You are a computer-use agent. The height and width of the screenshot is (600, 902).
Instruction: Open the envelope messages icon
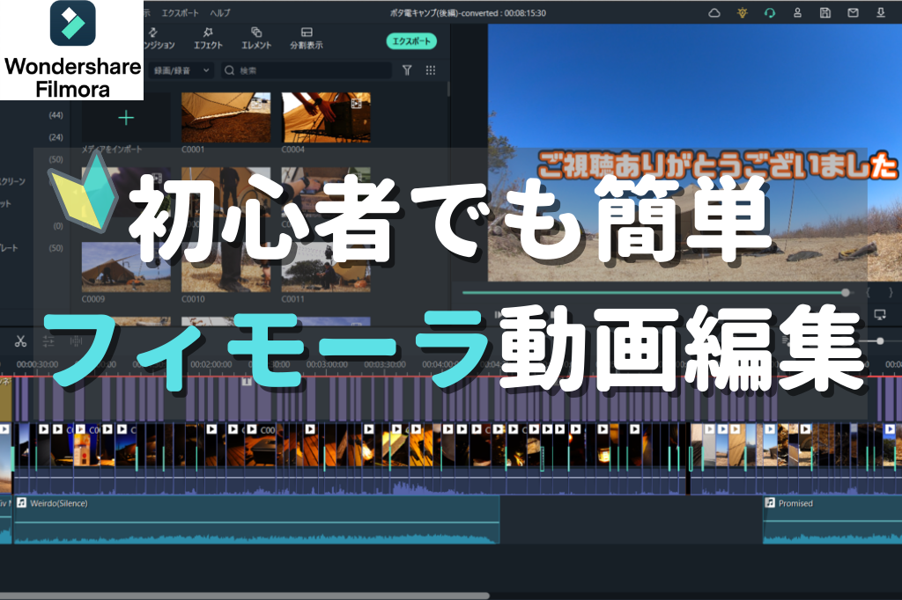853,12
